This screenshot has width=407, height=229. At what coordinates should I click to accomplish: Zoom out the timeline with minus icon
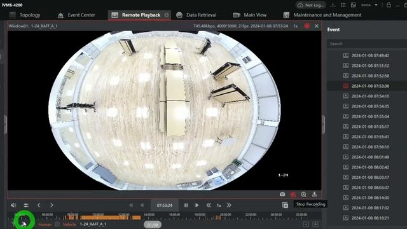[x=306, y=225]
